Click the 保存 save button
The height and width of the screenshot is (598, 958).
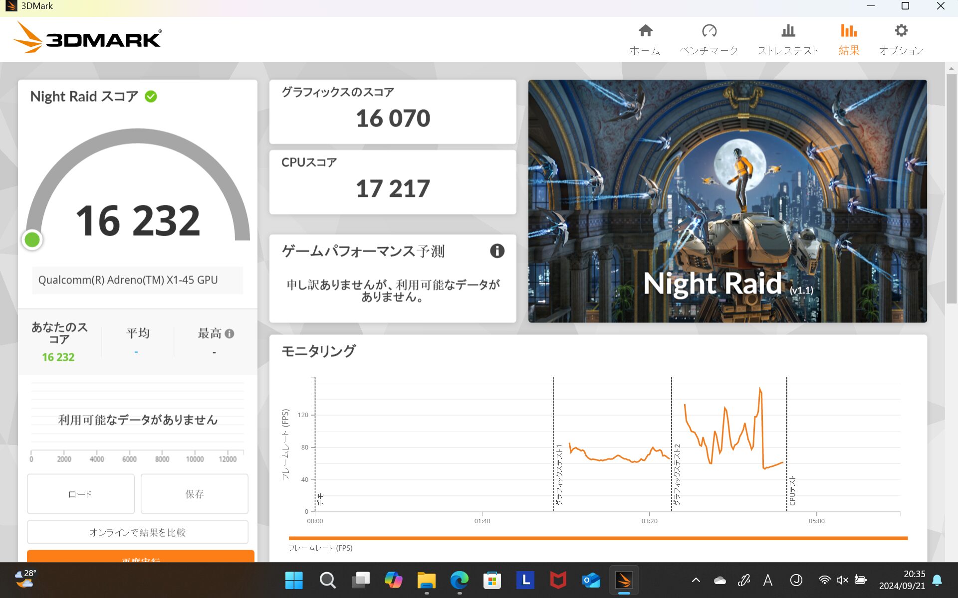(195, 494)
